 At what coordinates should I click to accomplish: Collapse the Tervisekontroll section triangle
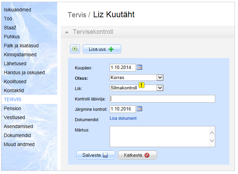click(67, 32)
